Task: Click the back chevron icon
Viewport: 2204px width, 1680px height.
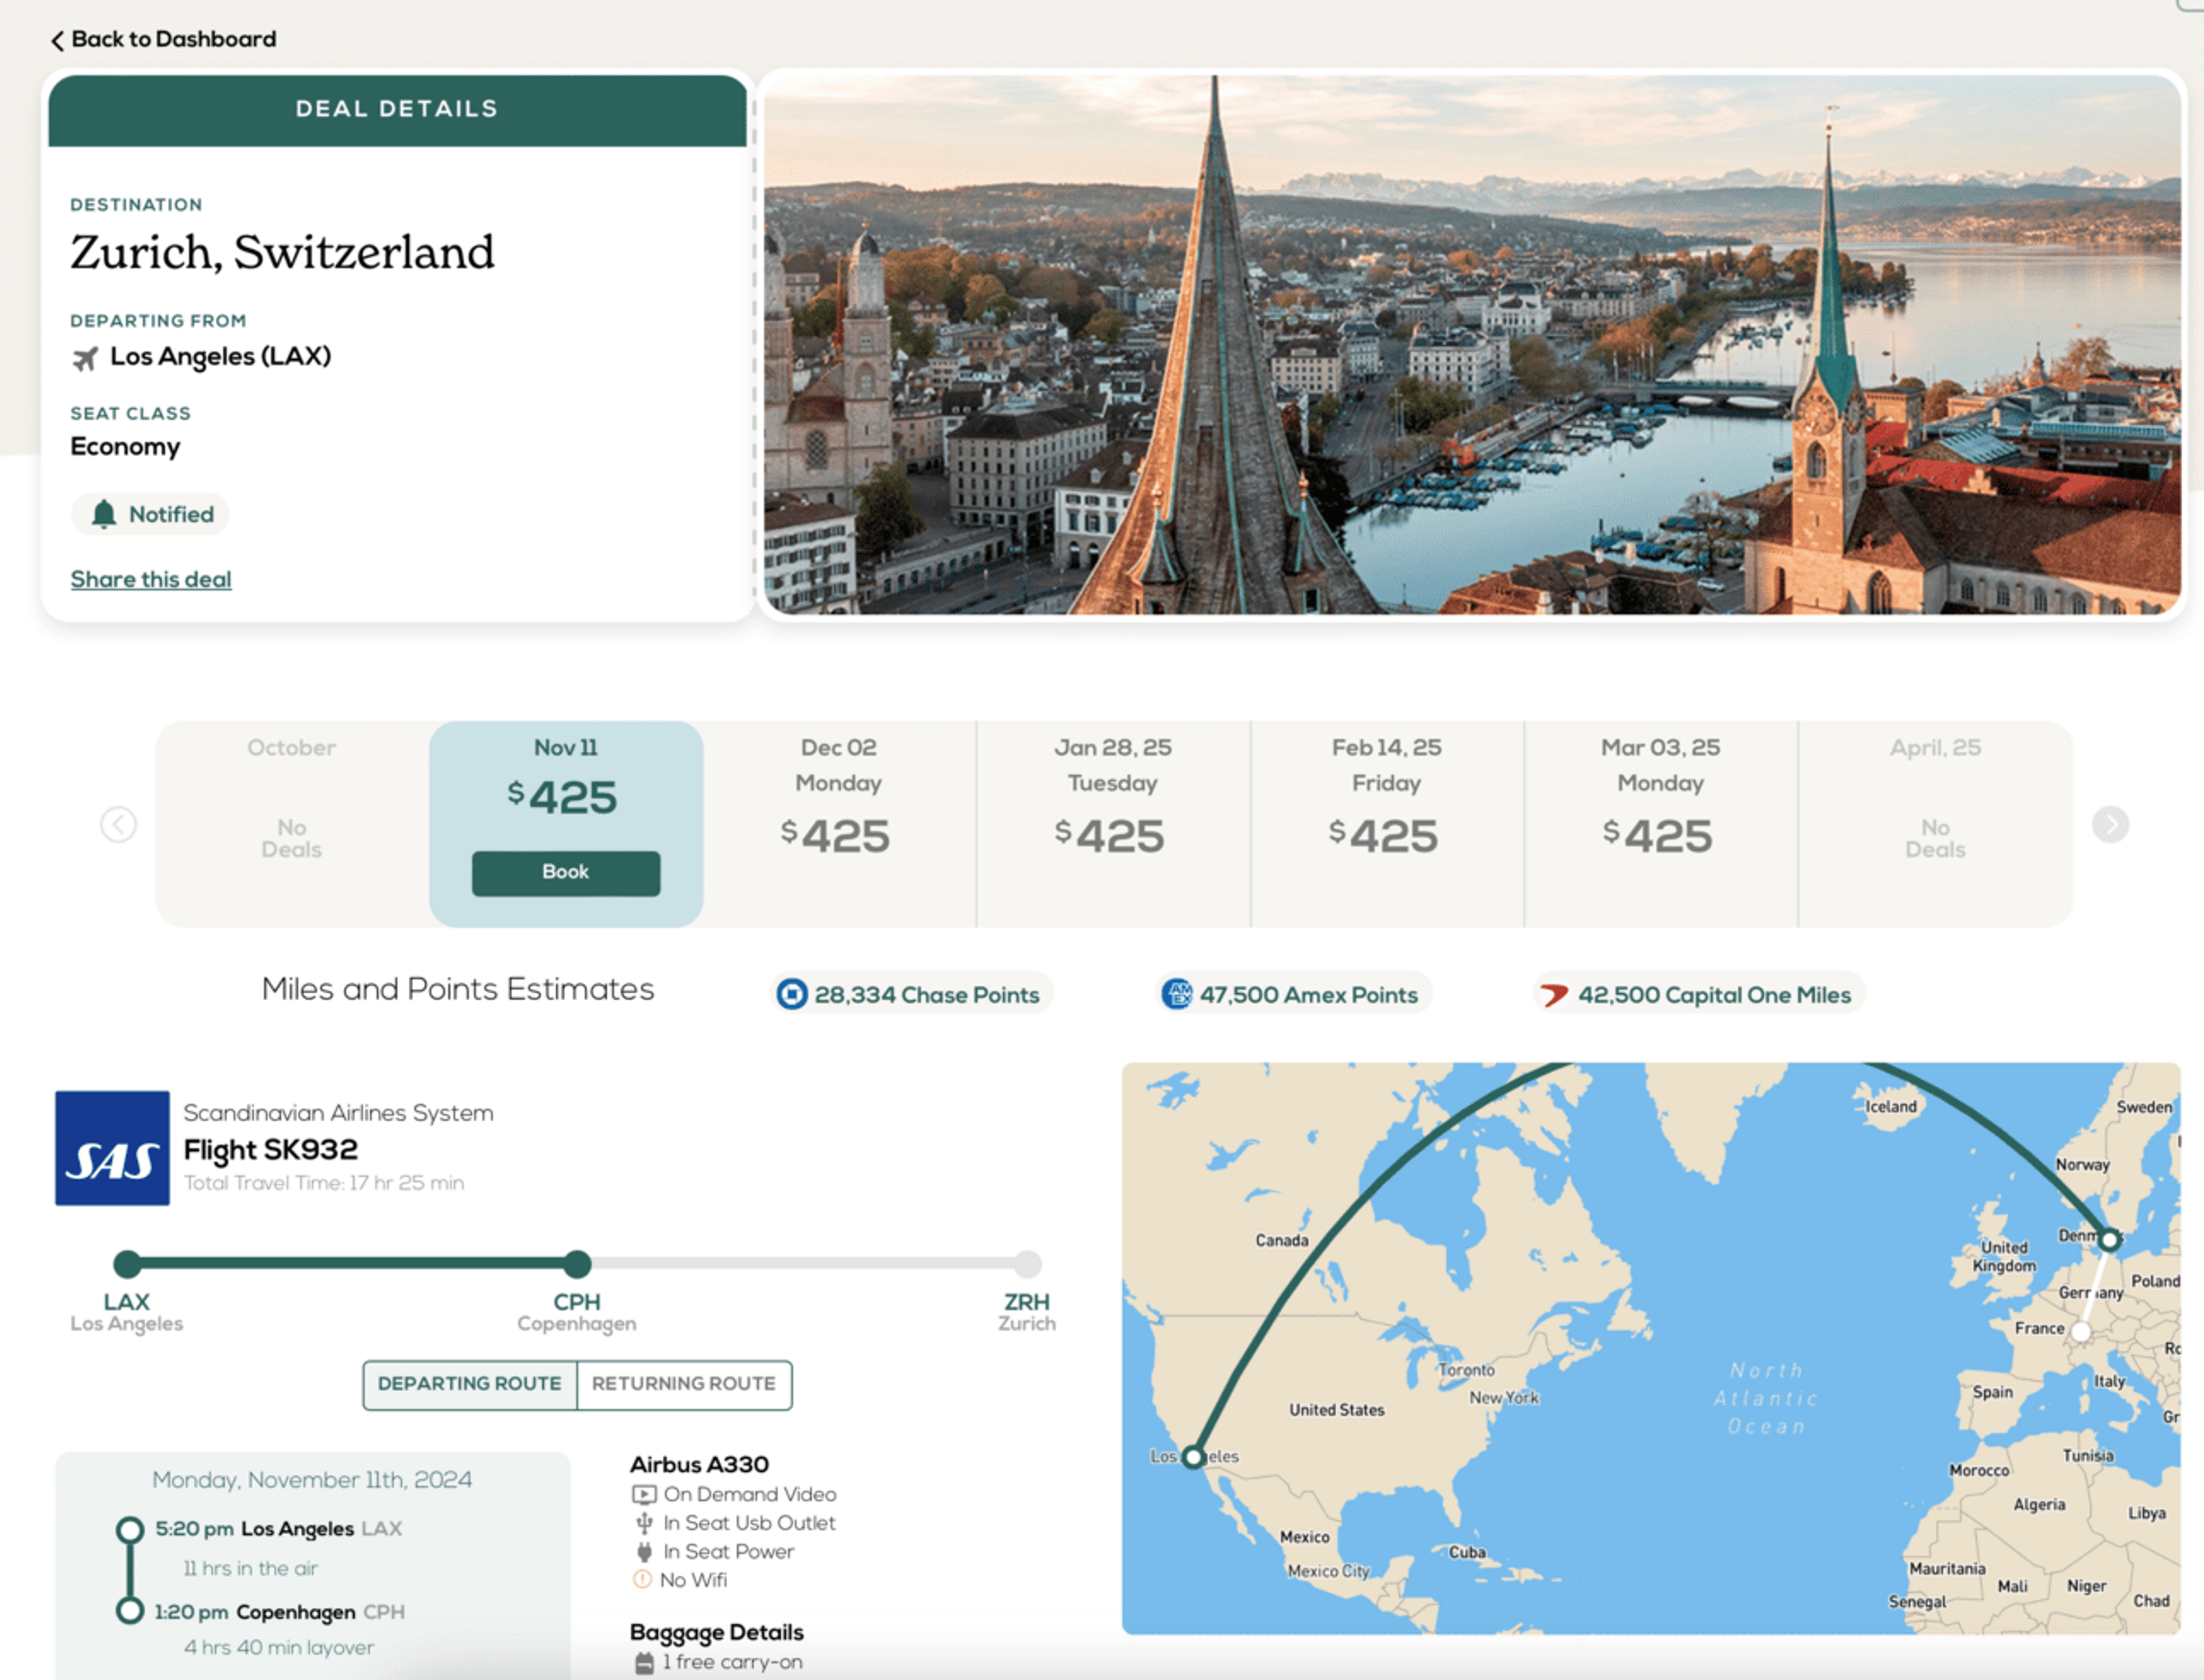Action: [x=57, y=40]
